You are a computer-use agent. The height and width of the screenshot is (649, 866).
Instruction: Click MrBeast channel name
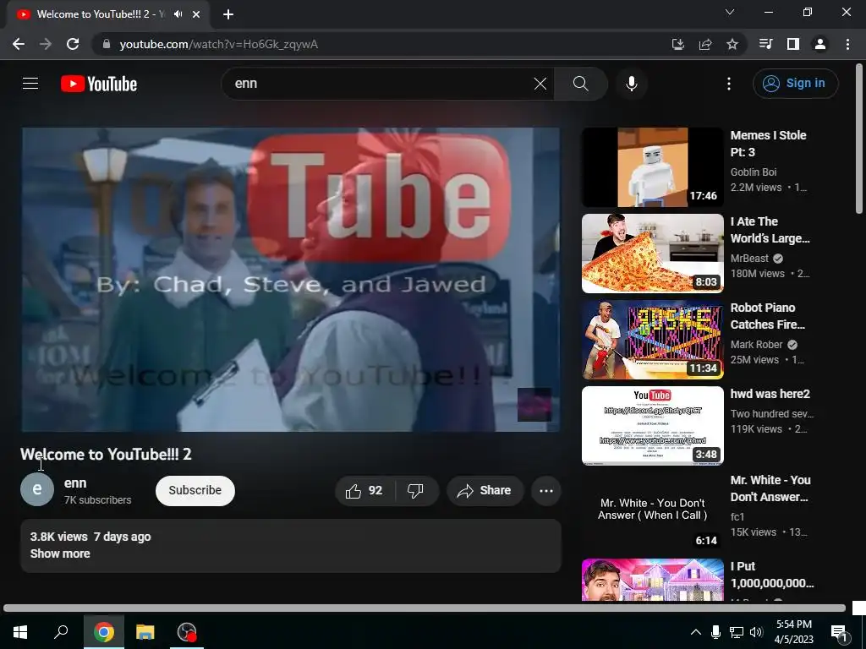[x=749, y=259]
